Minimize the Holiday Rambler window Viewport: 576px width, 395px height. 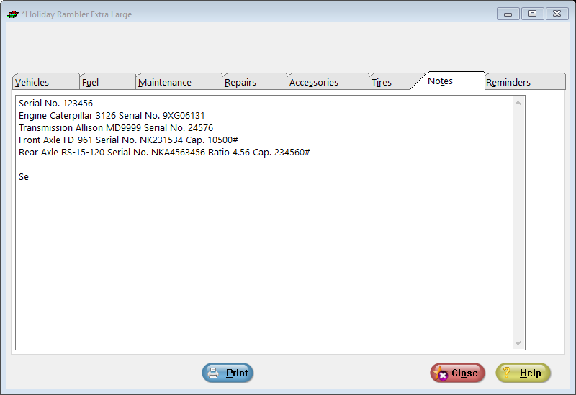tap(508, 14)
